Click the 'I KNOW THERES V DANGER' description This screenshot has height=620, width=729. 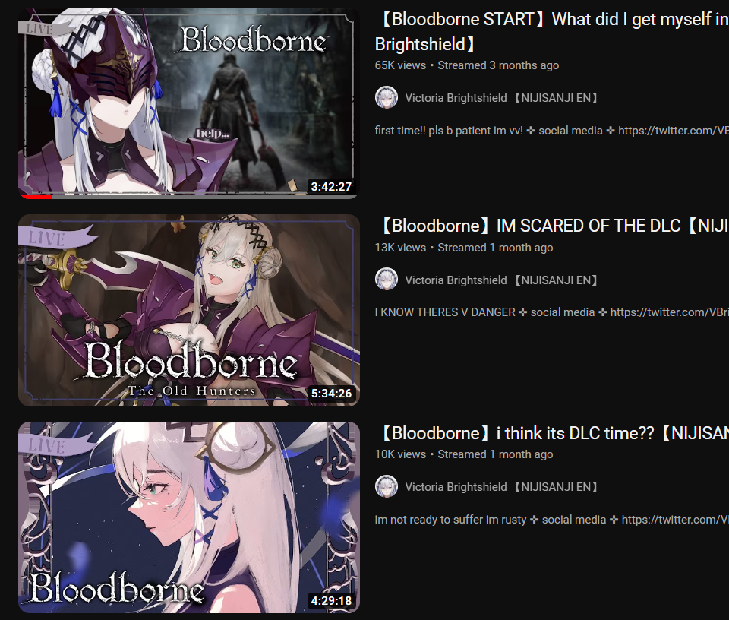point(551,312)
